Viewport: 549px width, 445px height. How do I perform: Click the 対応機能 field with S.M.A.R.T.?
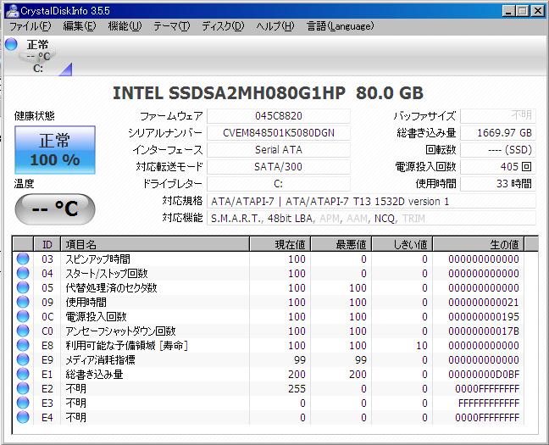tap(371, 219)
